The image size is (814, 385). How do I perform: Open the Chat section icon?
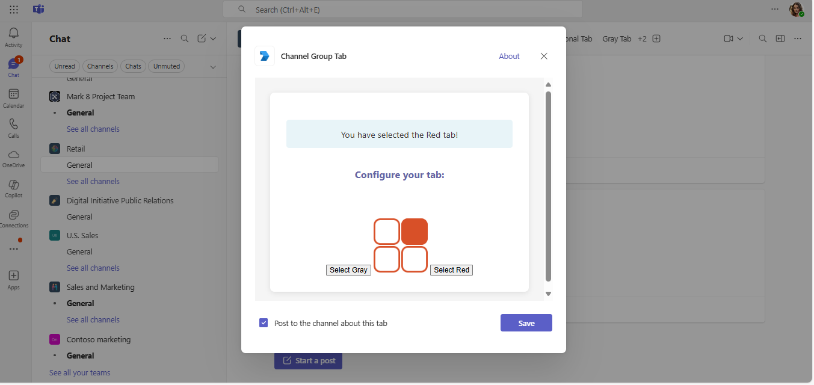pyautogui.click(x=13, y=67)
